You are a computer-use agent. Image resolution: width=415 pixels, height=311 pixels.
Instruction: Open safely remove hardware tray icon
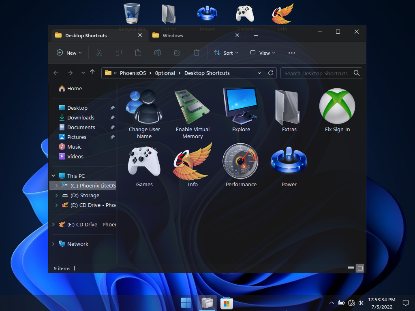pyautogui.click(x=341, y=303)
